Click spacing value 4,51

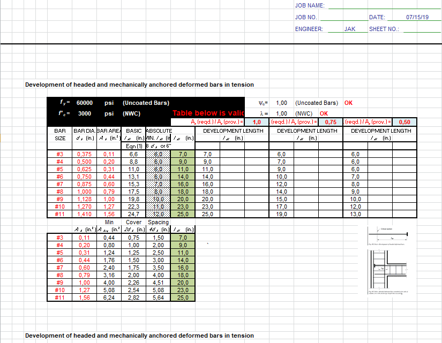(x=158, y=283)
